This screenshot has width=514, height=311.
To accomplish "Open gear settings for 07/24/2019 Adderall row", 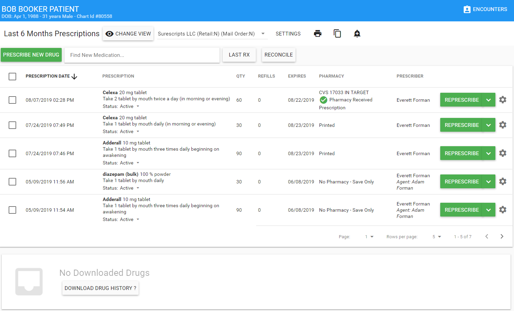I will [503, 153].
